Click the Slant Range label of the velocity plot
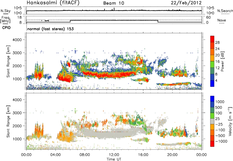This screenshot has width=233, height=161. [8, 121]
